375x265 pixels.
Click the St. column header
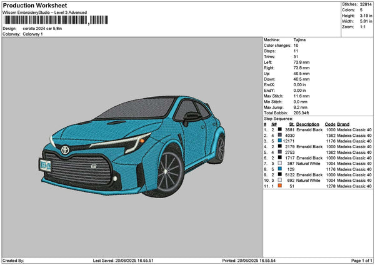[291, 124]
